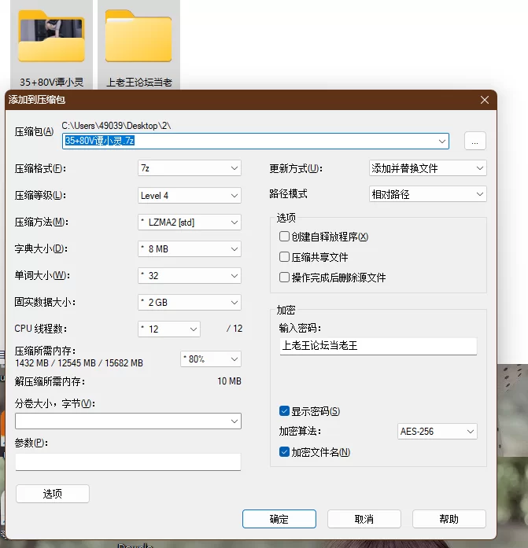Open the 路径模式 相对路径 dropdown
This screenshot has width=528, height=548.
(427, 194)
